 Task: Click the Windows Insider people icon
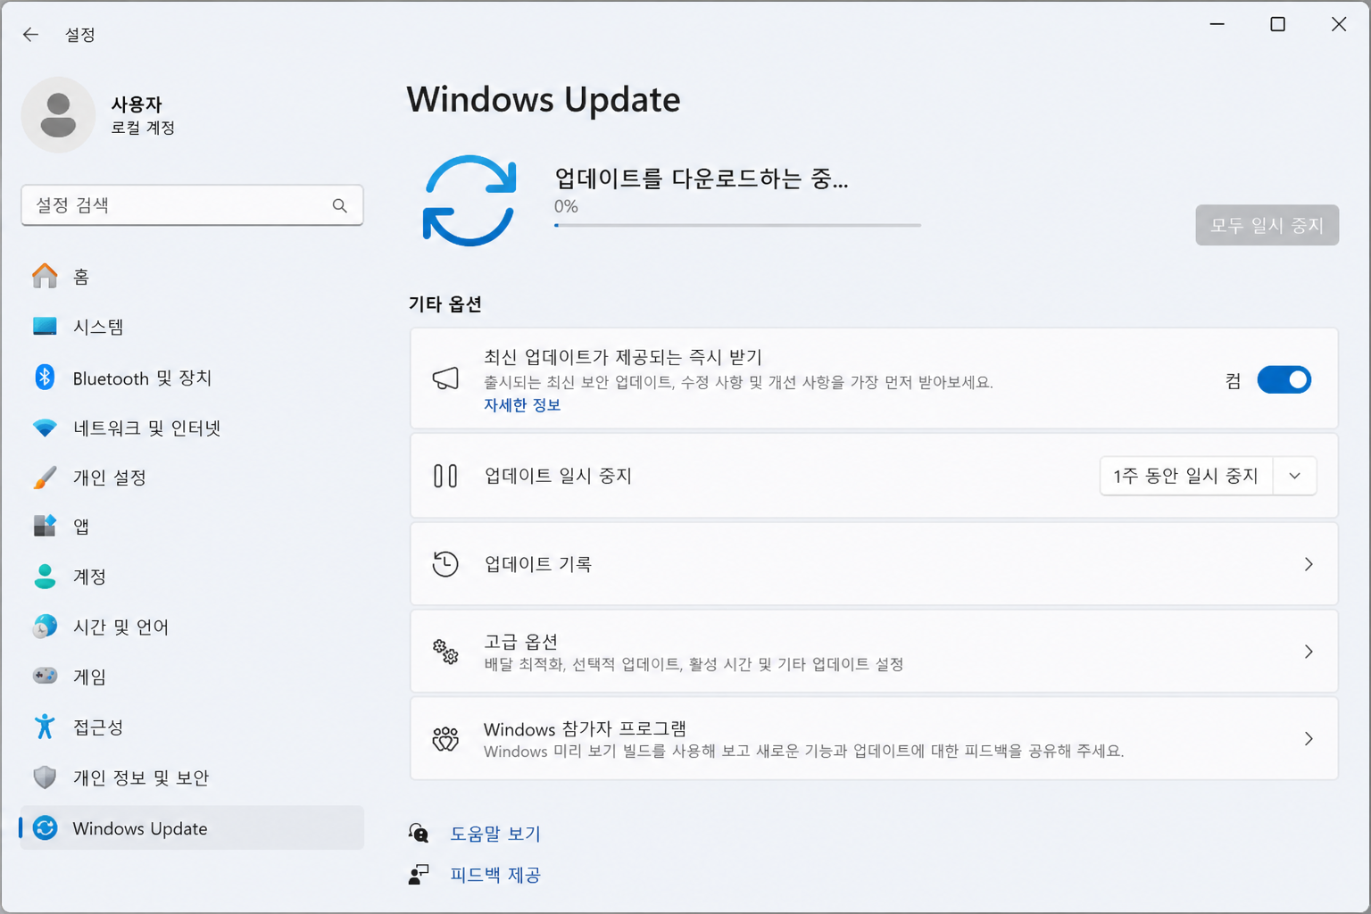tap(445, 739)
